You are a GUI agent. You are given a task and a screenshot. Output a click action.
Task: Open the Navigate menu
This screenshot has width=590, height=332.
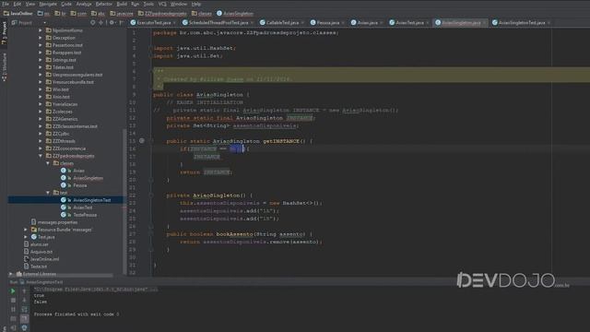[x=48, y=4]
